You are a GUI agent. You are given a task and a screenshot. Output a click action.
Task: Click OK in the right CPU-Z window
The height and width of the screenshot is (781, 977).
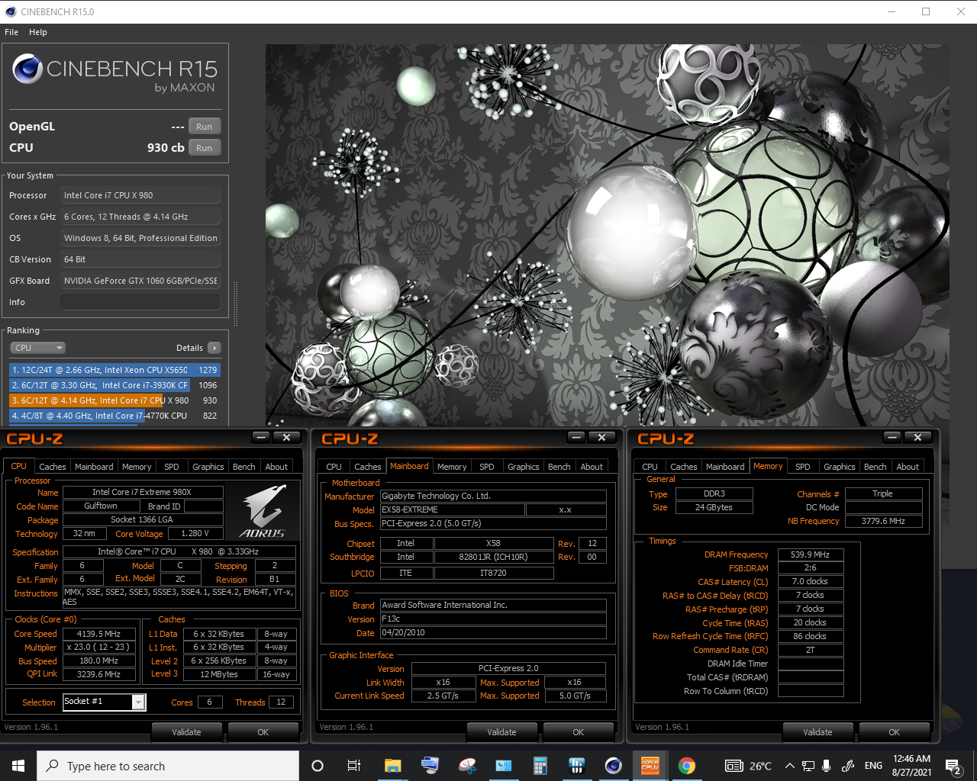coord(894,732)
